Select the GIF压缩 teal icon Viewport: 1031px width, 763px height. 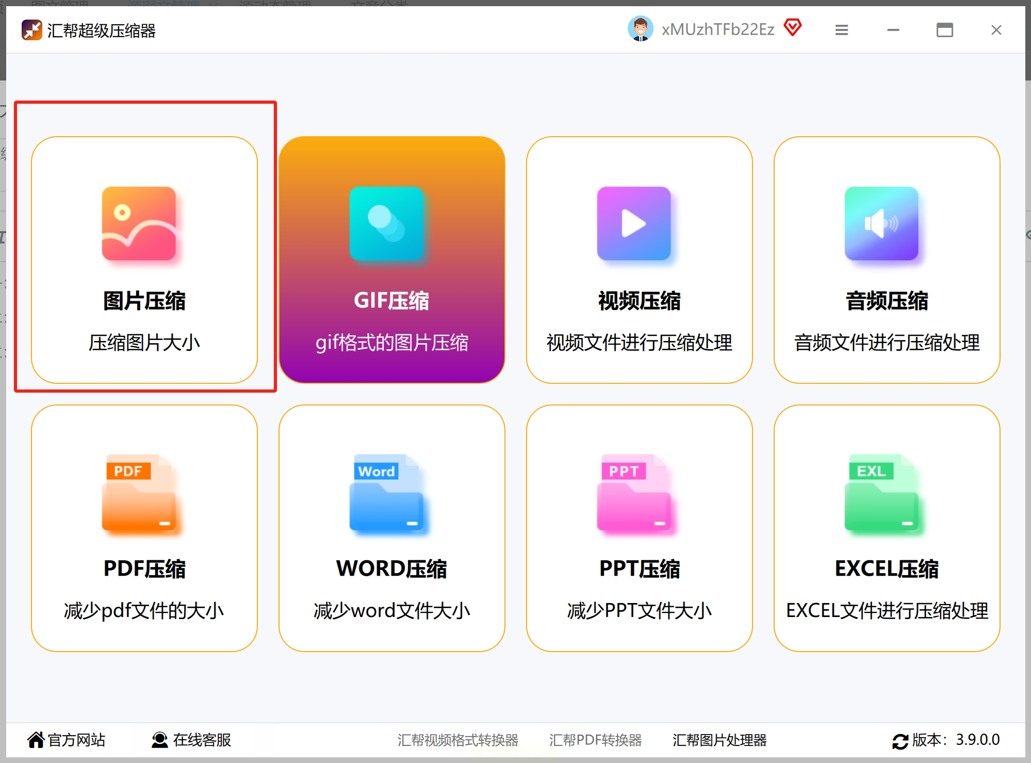[x=386, y=224]
